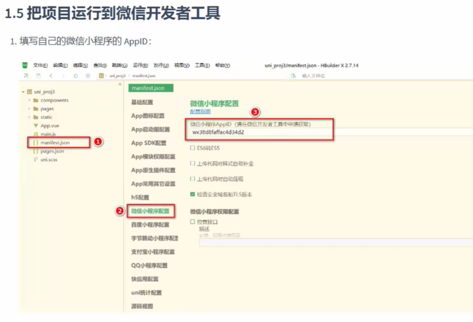Expand the pages folder arrow
The image size is (473, 322).
tap(29, 108)
